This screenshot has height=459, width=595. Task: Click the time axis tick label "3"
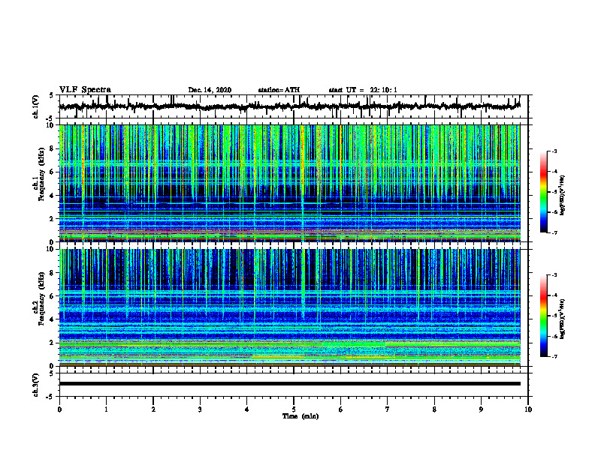(x=200, y=409)
